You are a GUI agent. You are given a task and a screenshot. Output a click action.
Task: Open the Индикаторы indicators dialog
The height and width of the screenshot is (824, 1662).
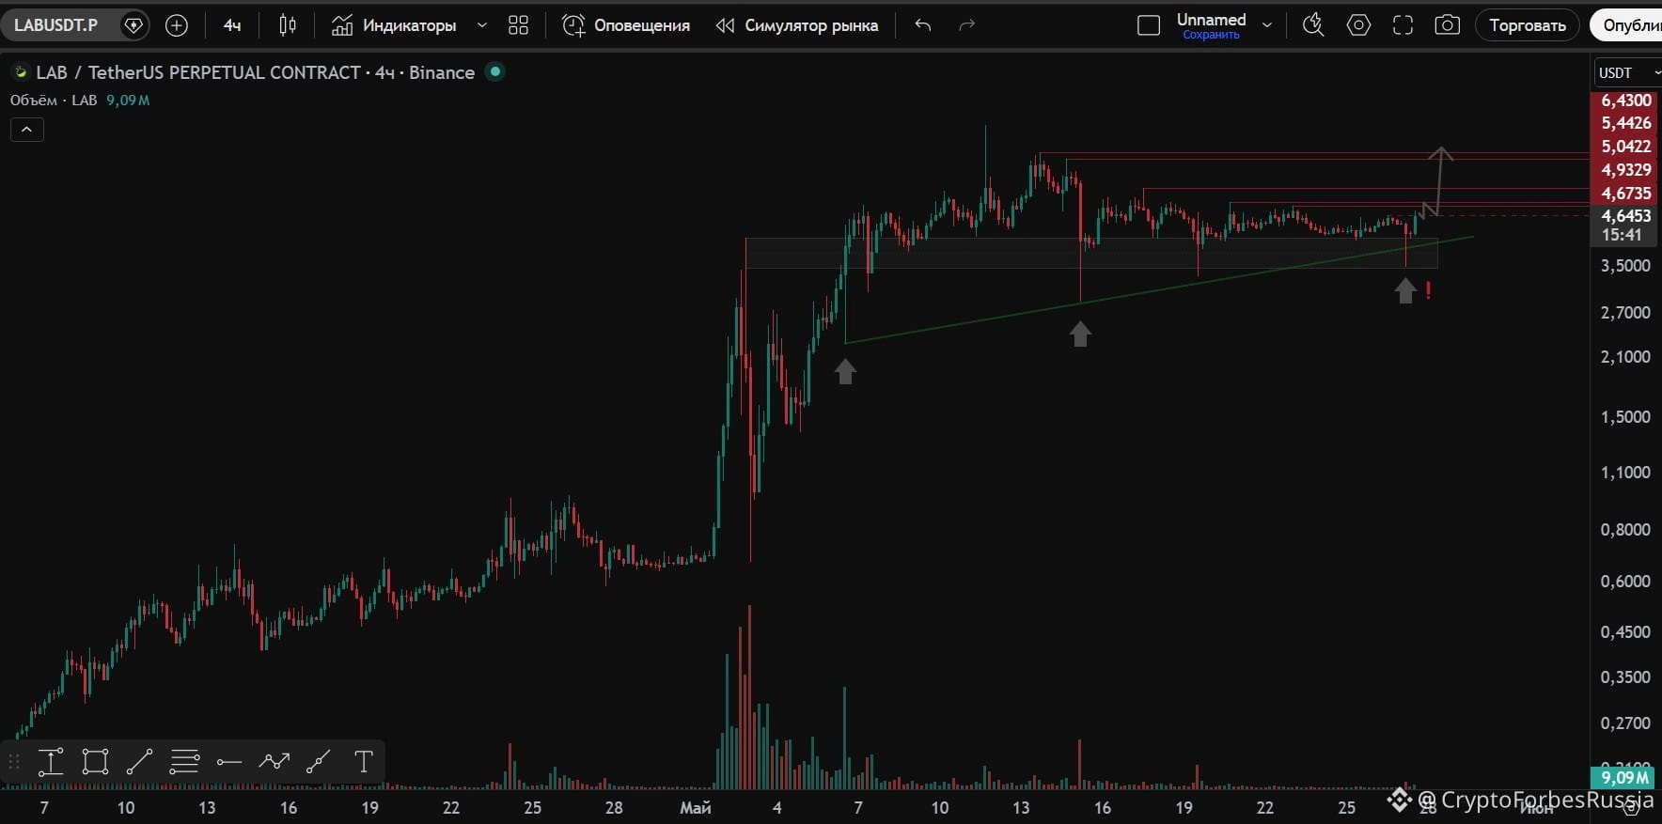(394, 25)
